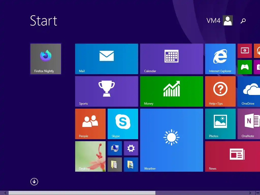This screenshot has width=260, height=195.
Task: Click the horizontal scrollbar thumb
Action: click(82, 193)
